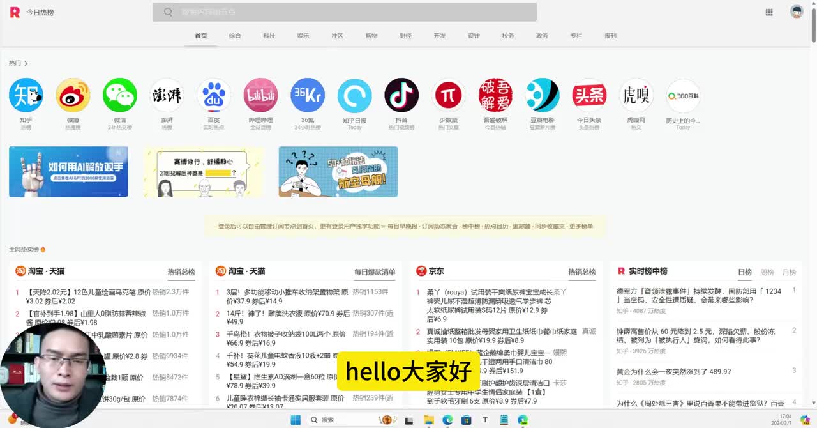Image resolution: width=817 pixels, height=428 pixels.
Task: Select the 日榜 tab in 实时榜中榜
Action: coord(745,272)
